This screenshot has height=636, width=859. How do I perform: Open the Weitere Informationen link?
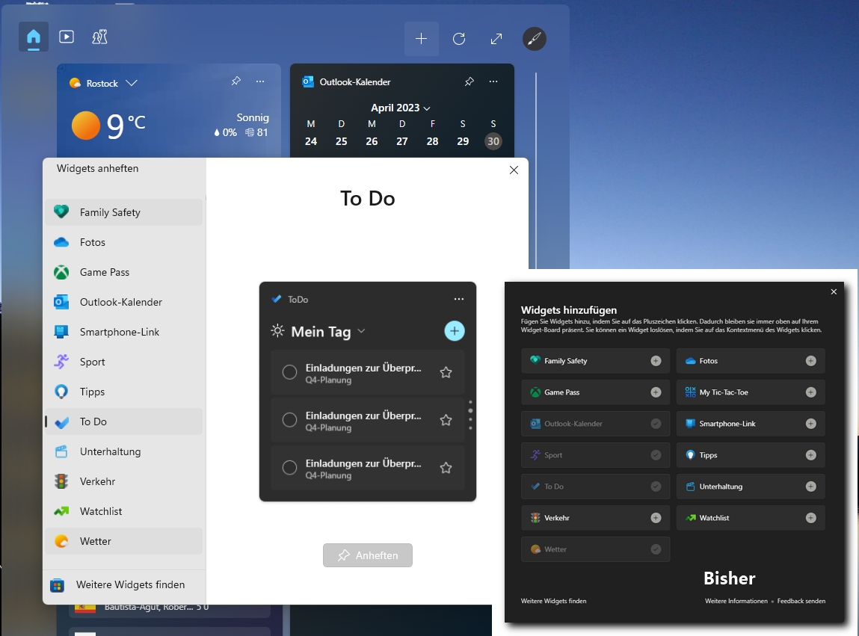(x=736, y=601)
